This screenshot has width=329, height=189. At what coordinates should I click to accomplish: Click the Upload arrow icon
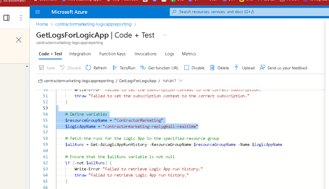click(236, 67)
